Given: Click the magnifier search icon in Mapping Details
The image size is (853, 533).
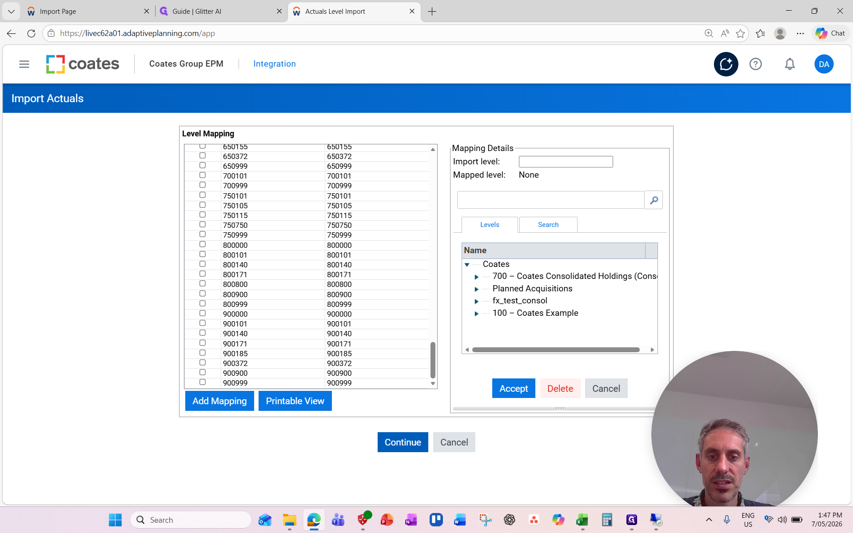Looking at the screenshot, I should pyautogui.click(x=654, y=200).
